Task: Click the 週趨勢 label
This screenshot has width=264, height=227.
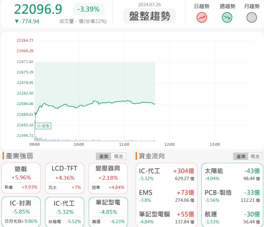Action: [227, 6]
